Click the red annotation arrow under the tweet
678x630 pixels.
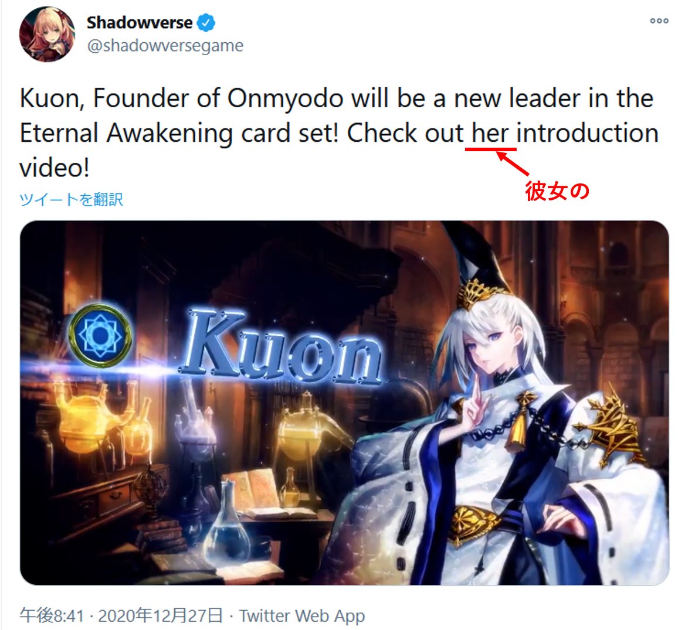513,163
